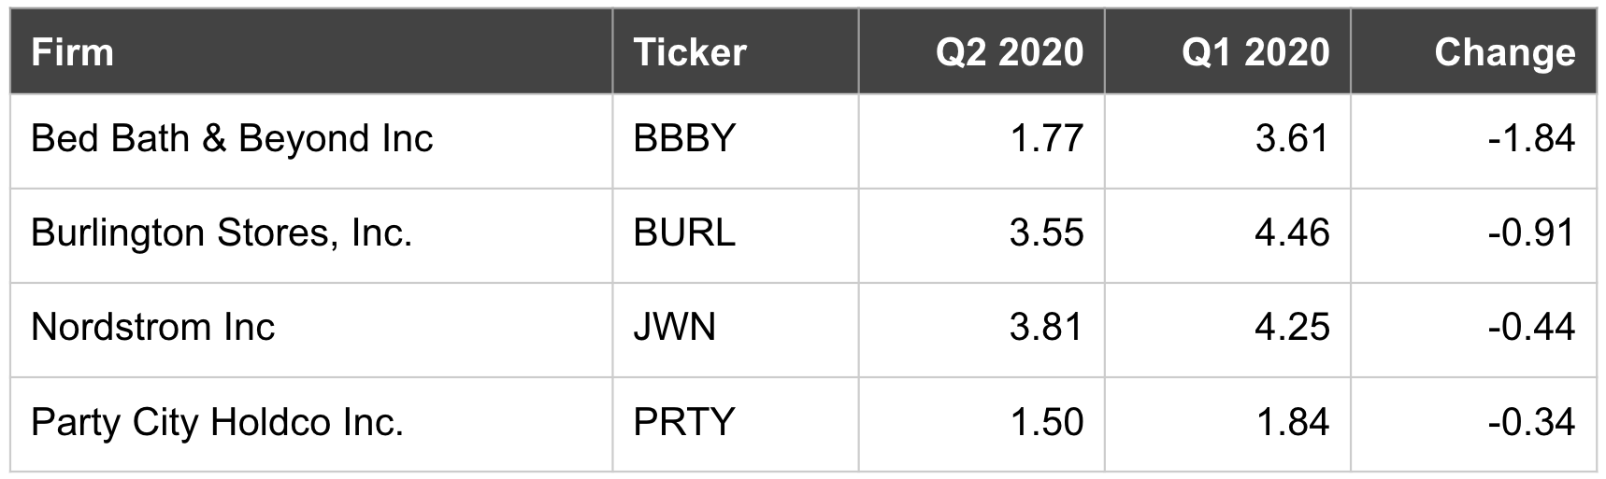
Task: Select Party City's Q2 2020 value 1.50
Action: point(1046,422)
